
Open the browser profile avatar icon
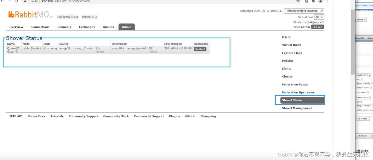[320, 1]
